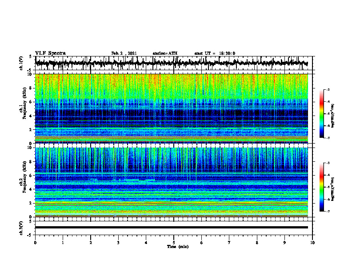Click the "7" tick on the Time axis
Image resolution: width=352 pixels, height=272 pixels.
[x=229, y=243]
